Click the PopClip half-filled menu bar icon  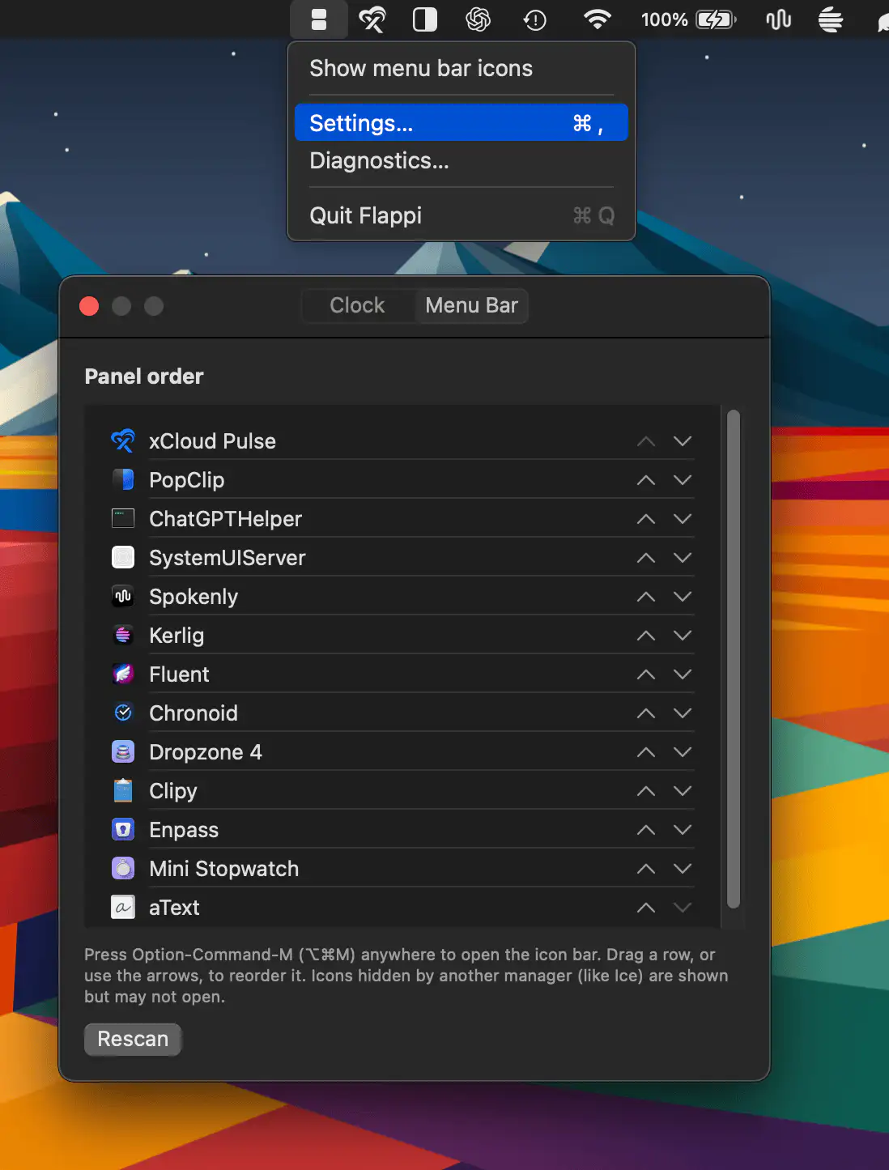[425, 19]
